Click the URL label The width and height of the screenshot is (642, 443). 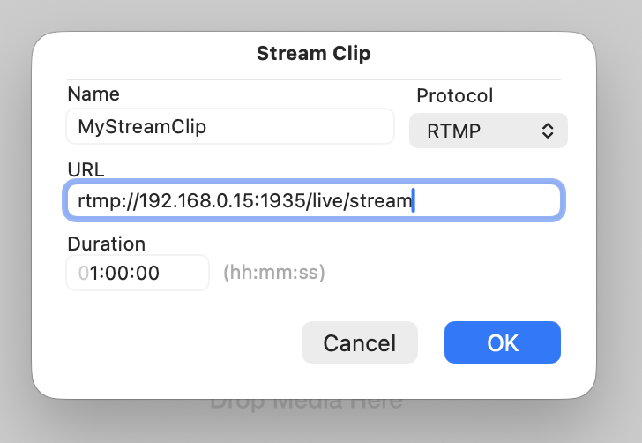(x=85, y=169)
